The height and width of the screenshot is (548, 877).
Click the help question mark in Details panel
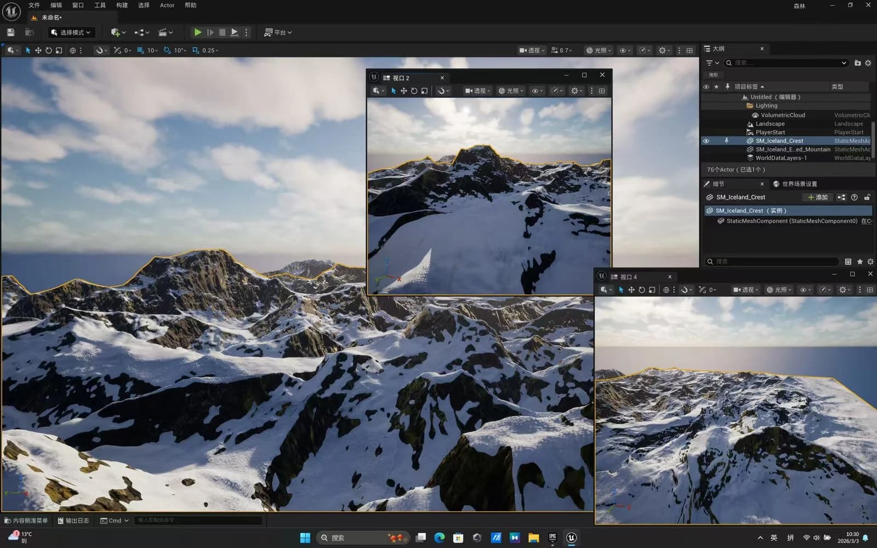(x=854, y=197)
